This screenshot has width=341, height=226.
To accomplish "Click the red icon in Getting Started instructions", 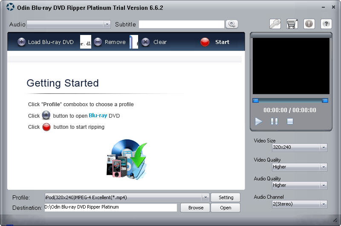I will pos(46,127).
